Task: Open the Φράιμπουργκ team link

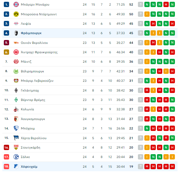Action: [x=31, y=33]
